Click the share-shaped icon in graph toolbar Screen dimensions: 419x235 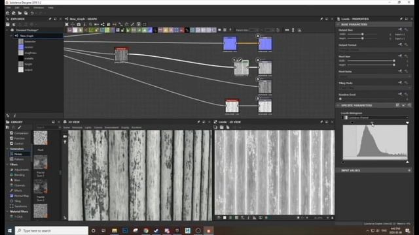click(103, 25)
